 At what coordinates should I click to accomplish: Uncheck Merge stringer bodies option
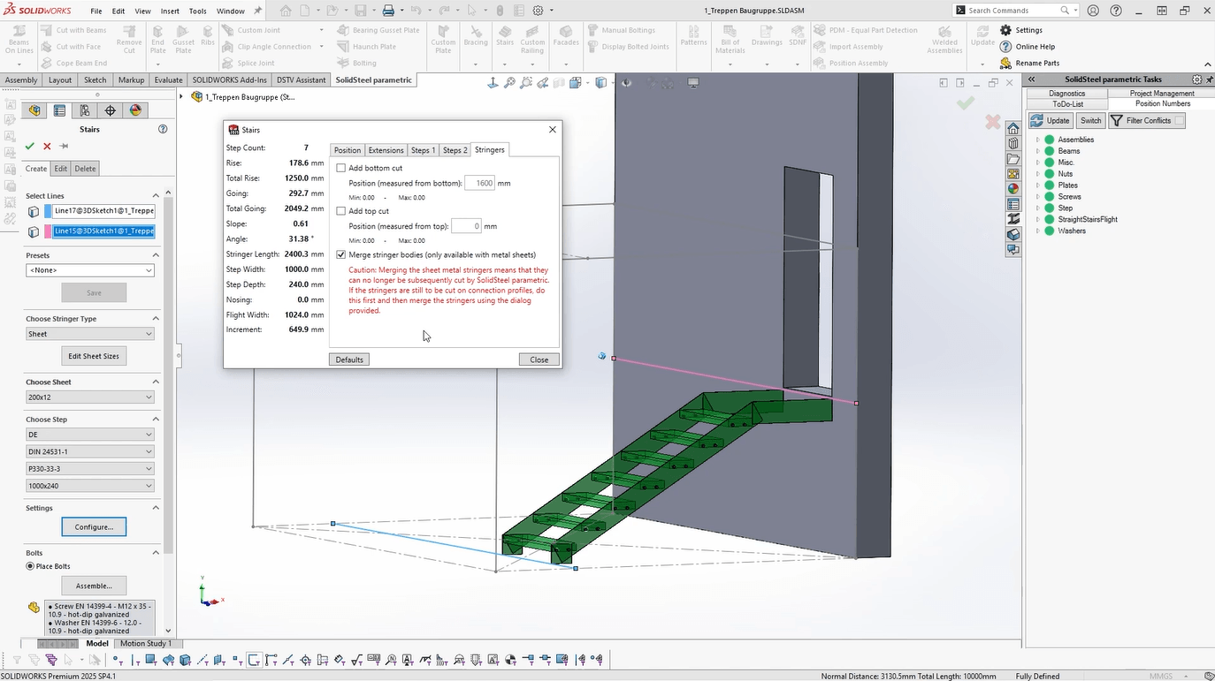click(341, 254)
